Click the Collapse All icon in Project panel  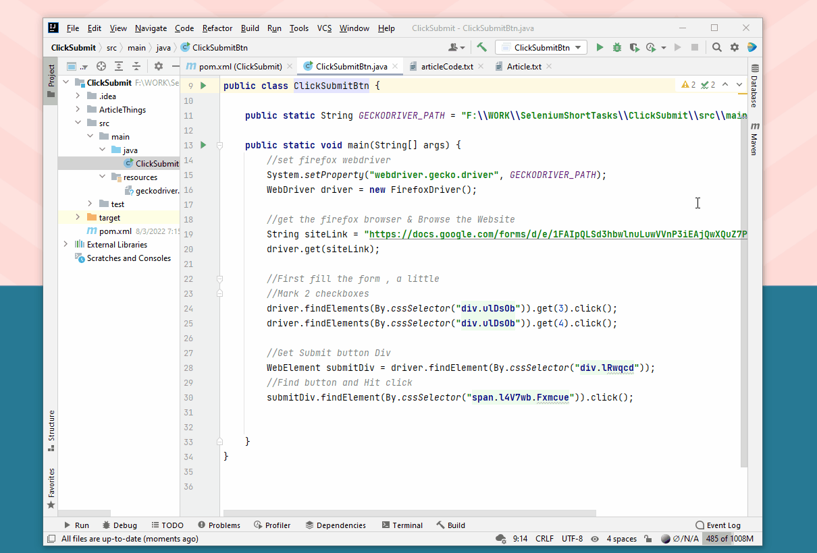pyautogui.click(x=136, y=66)
